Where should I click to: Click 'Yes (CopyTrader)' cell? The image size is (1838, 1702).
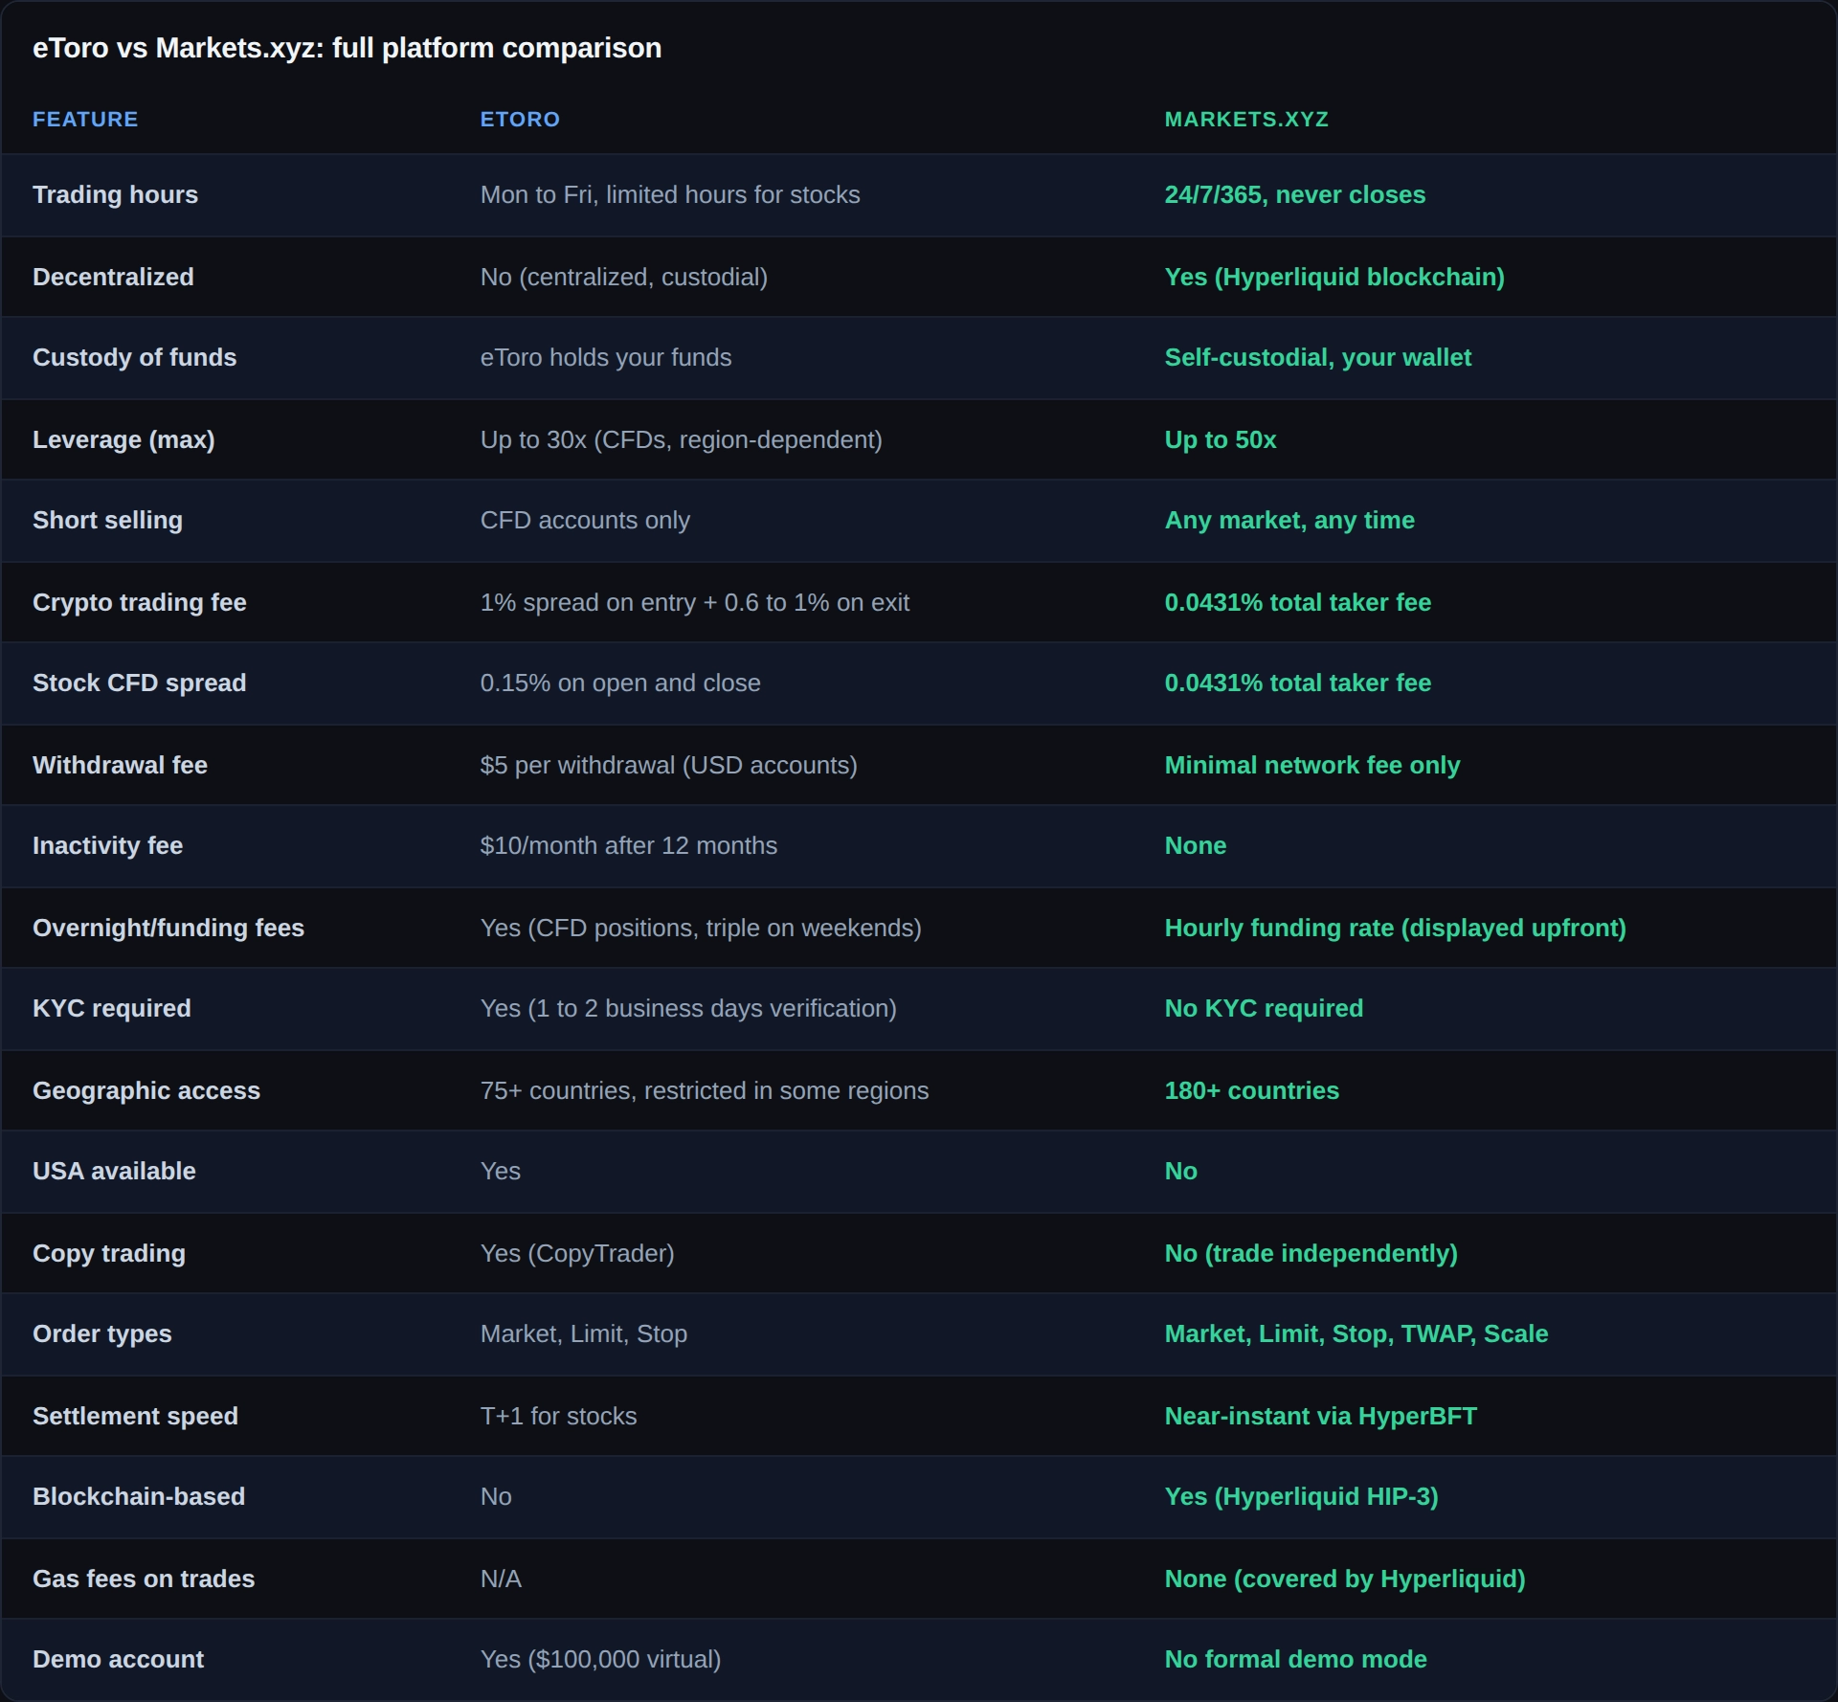pos(576,1253)
